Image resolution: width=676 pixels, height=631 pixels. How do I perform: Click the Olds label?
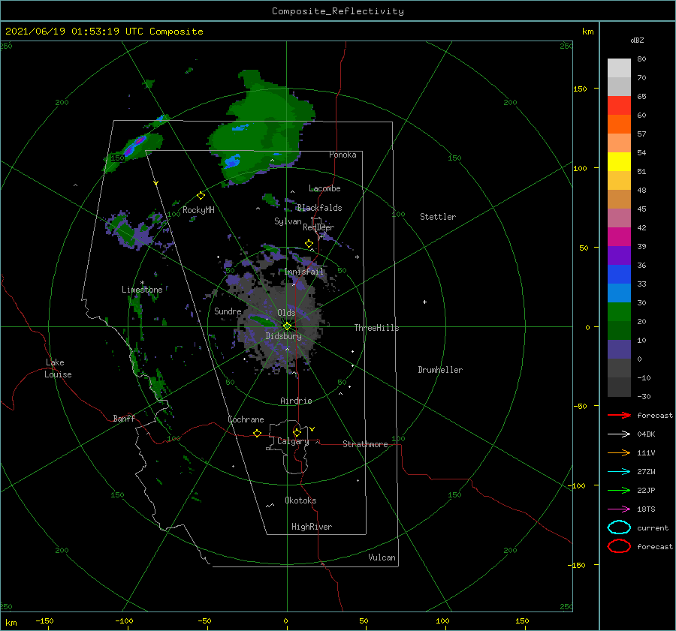pos(286,313)
